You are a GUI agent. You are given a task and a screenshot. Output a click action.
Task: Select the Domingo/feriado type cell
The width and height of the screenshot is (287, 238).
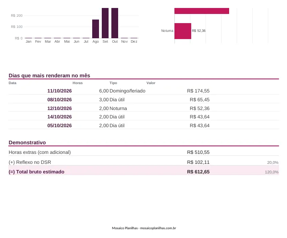coord(127,91)
